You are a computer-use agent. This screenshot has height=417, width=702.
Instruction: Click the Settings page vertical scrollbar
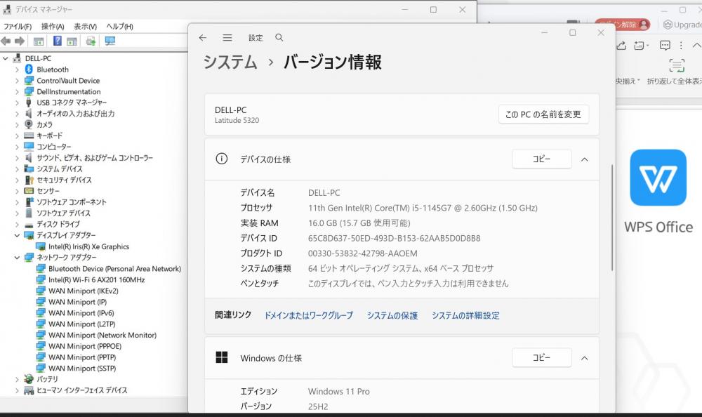613,218
